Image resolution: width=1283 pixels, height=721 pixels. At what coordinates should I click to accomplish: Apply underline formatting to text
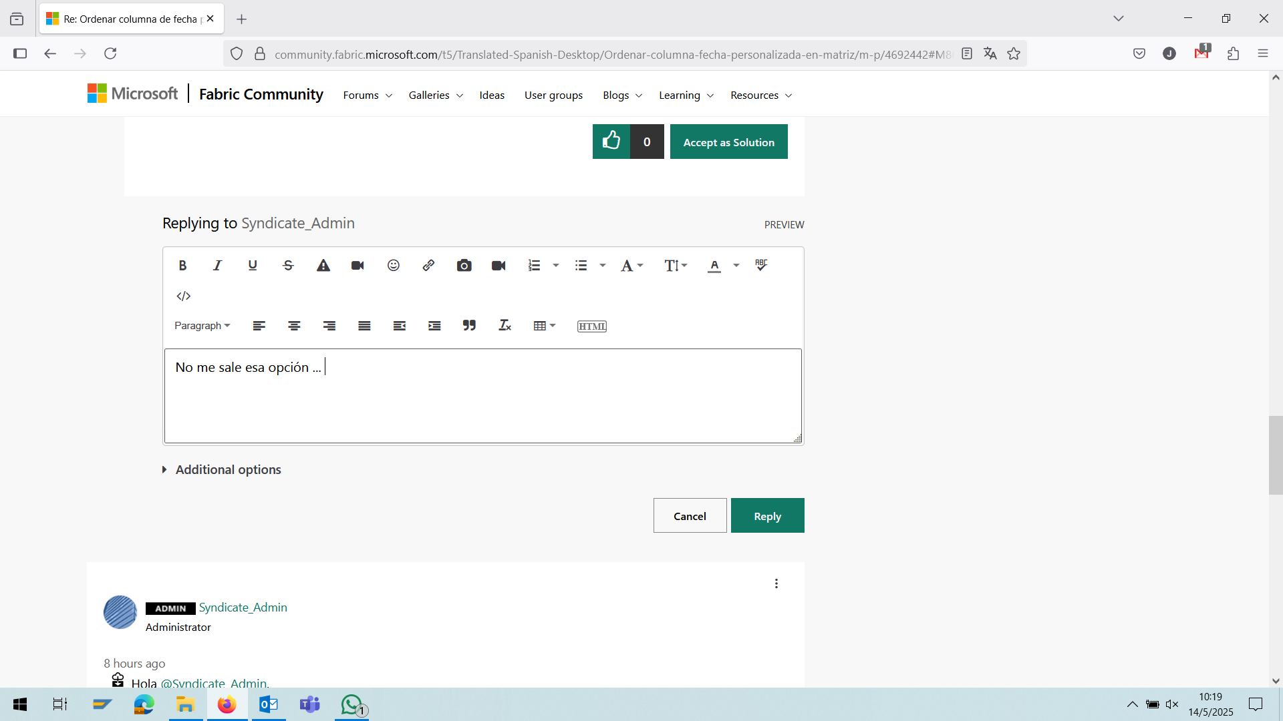click(x=253, y=265)
